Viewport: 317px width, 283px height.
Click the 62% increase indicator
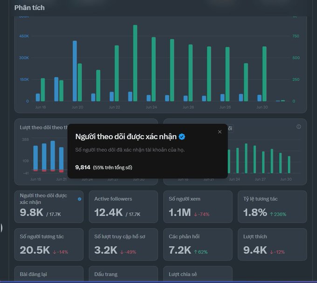tap(201, 252)
